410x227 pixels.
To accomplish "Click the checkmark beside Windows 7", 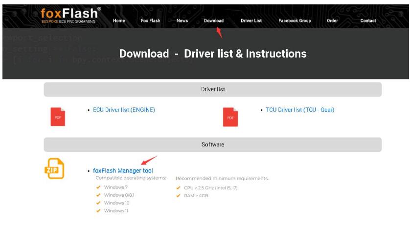I will pyautogui.click(x=98, y=187).
